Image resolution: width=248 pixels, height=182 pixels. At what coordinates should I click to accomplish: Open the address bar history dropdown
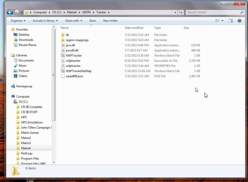click(x=175, y=12)
